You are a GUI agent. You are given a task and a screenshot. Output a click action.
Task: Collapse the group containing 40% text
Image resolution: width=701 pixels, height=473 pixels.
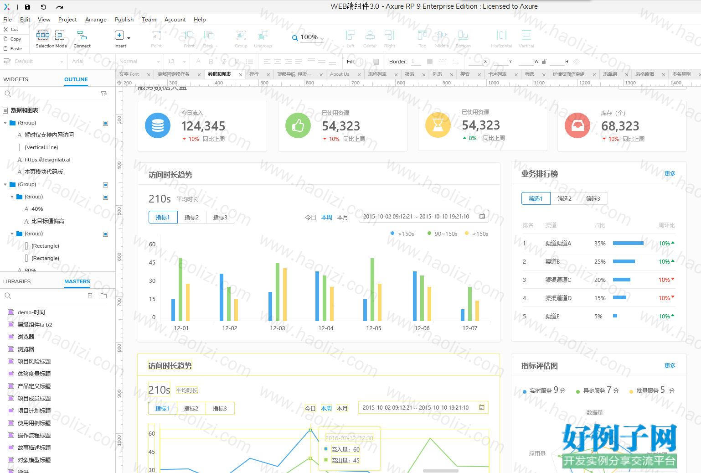click(x=12, y=197)
